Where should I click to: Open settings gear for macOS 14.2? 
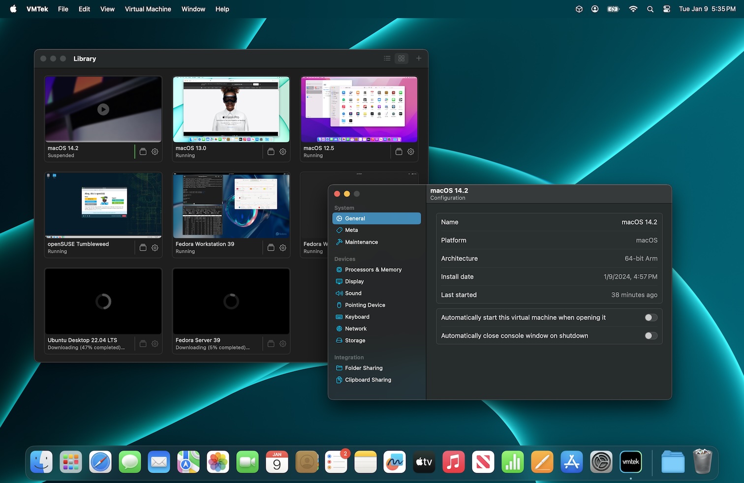(x=155, y=151)
